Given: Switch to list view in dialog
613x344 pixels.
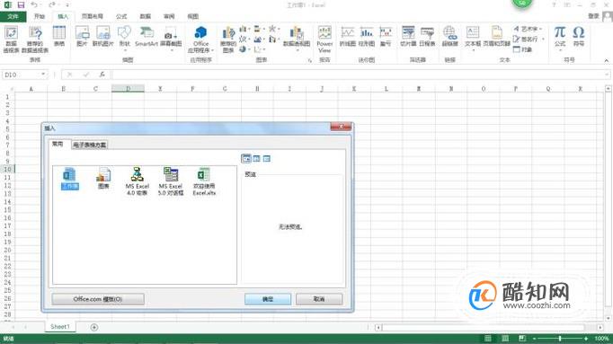Looking at the screenshot, I should pyautogui.click(x=256, y=159).
